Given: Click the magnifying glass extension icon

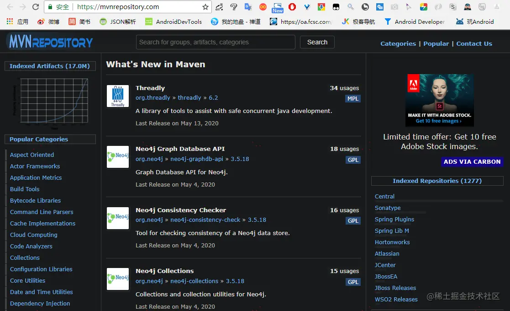Looking at the screenshot, I should (x=351, y=7).
